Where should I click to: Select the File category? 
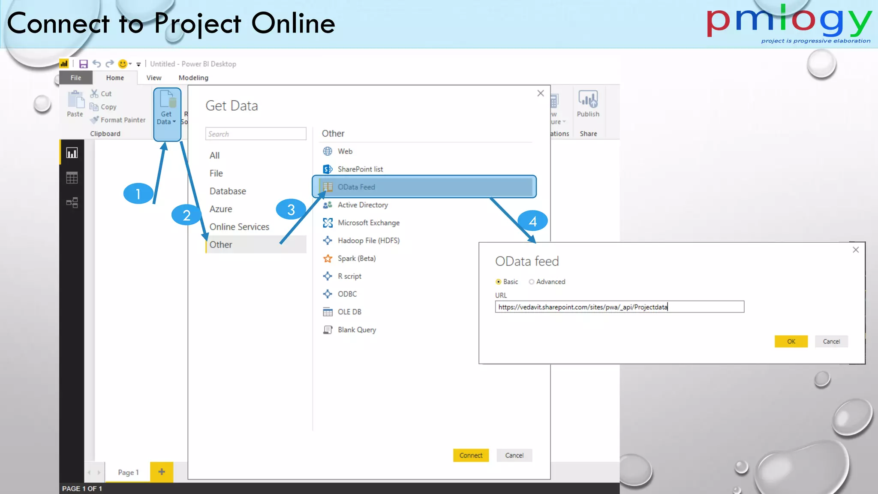pyautogui.click(x=216, y=173)
